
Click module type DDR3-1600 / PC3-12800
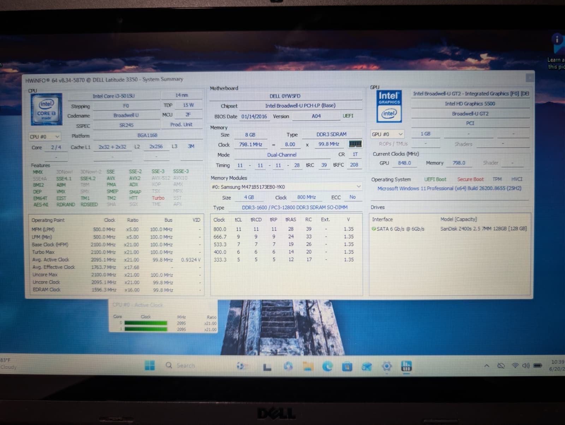(295, 208)
